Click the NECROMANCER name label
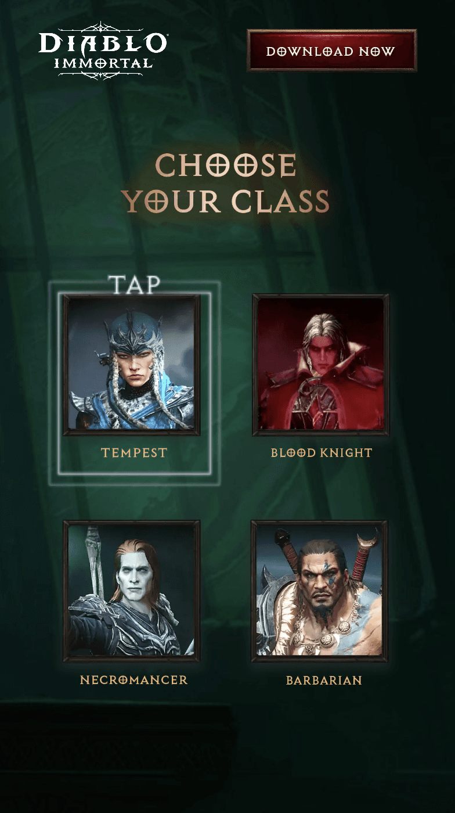The height and width of the screenshot is (813, 455). pos(134,680)
